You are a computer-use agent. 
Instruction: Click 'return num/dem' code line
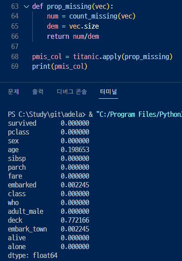point(73,37)
